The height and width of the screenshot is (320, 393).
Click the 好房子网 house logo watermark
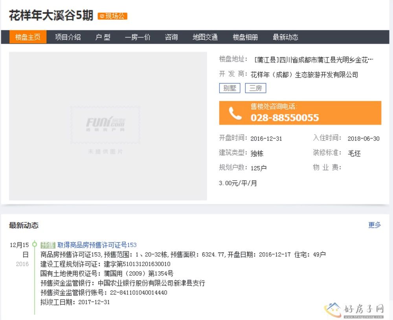(334, 309)
